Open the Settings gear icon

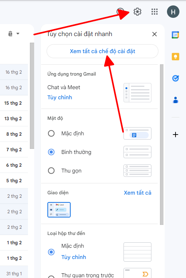point(137,12)
